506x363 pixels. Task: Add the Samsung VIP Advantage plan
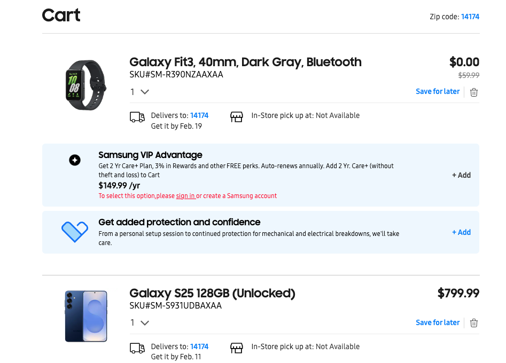point(461,175)
